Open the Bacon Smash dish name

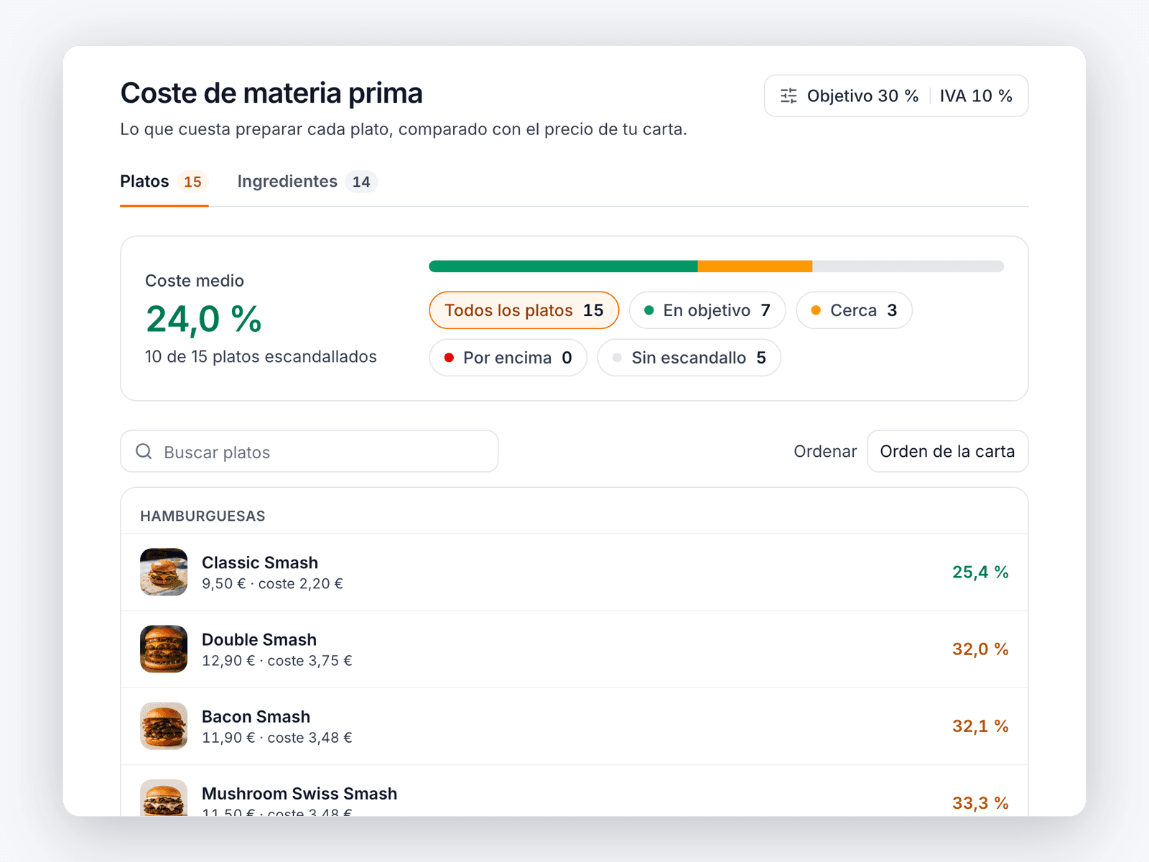pyautogui.click(x=256, y=716)
